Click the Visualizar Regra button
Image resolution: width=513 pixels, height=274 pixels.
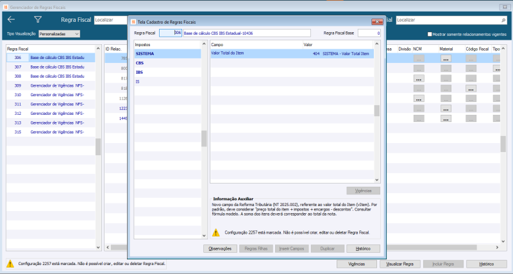point(399,264)
